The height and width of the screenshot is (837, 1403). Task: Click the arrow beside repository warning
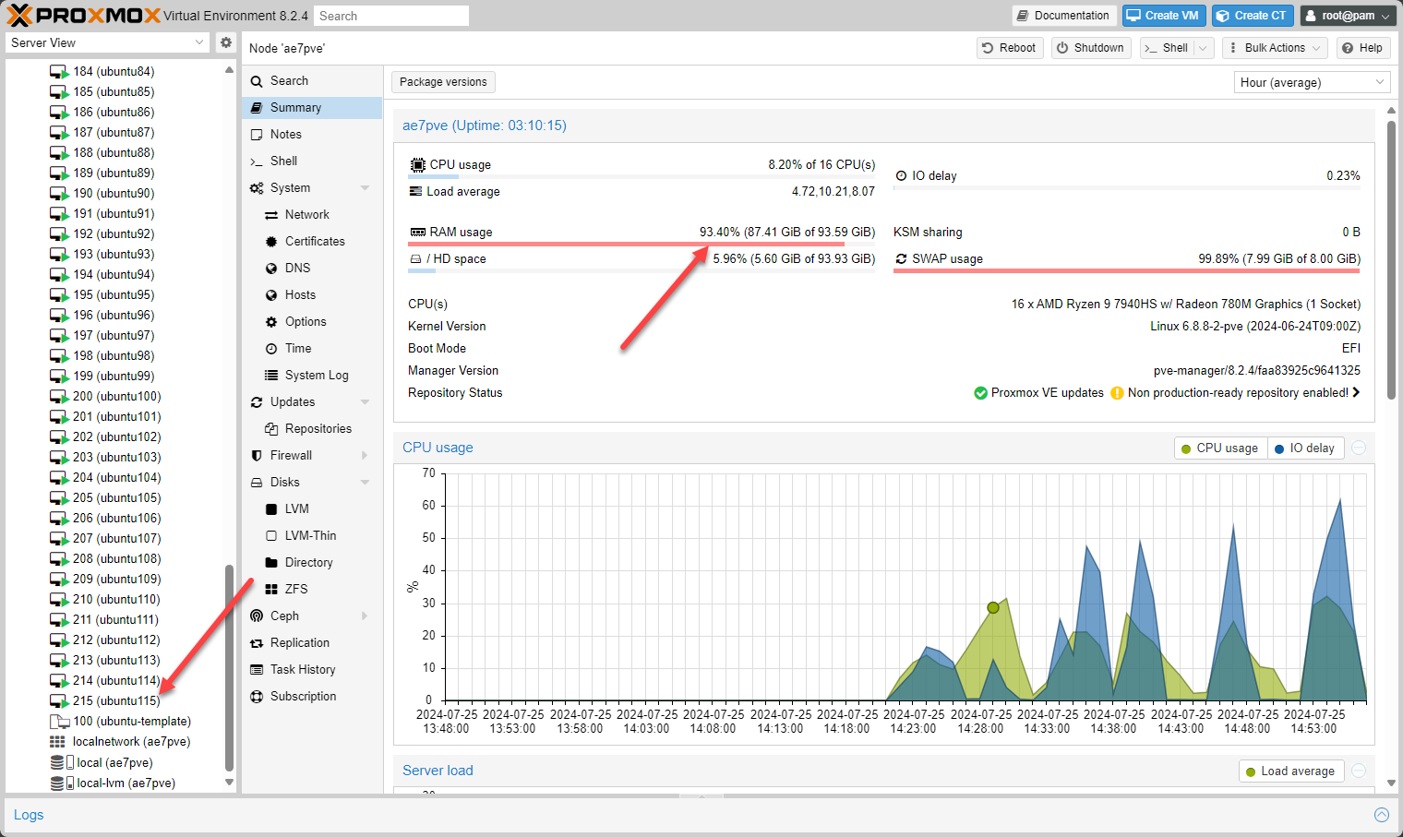tap(1356, 392)
